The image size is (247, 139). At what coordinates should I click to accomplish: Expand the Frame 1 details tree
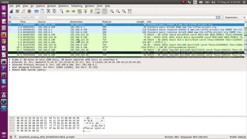coord(10,60)
